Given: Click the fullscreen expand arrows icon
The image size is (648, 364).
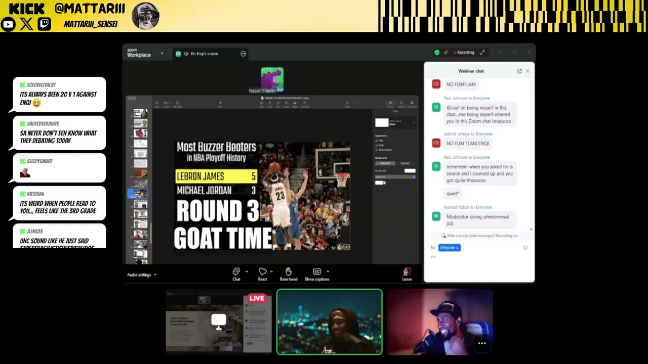Looking at the screenshot, I should point(482,52).
